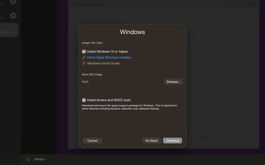265x165 pixels.
Task: Click the Path field in Boot ISO Image
Action: pos(122,82)
